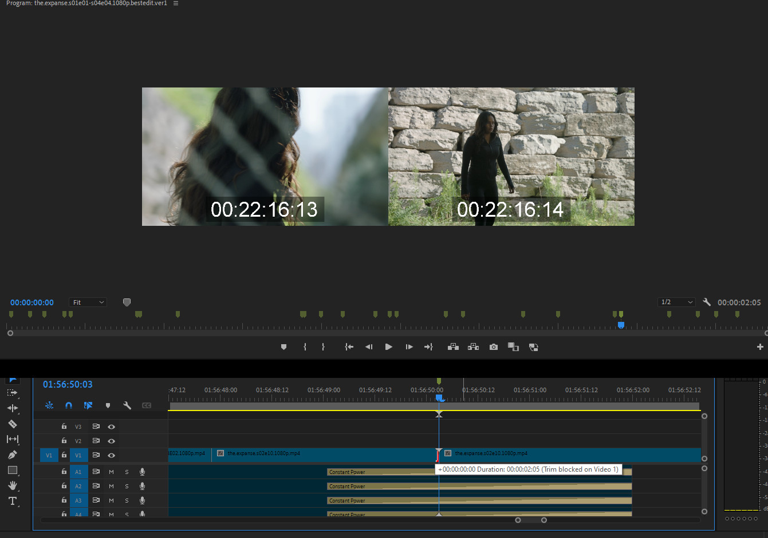Mute audio track A1
The height and width of the screenshot is (538, 768).
coord(111,472)
